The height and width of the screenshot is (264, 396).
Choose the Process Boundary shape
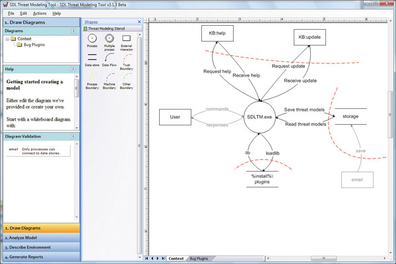tap(92, 81)
